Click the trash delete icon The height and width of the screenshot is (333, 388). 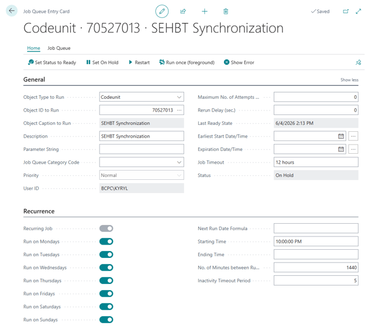226,12
